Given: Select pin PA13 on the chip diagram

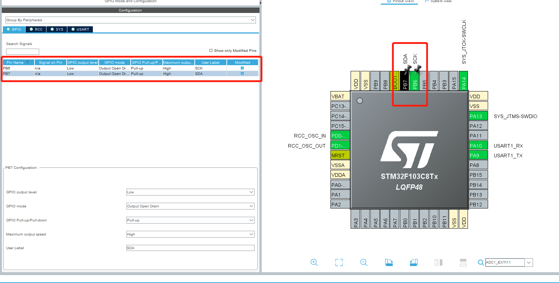Looking at the screenshot, I should coord(478,116).
